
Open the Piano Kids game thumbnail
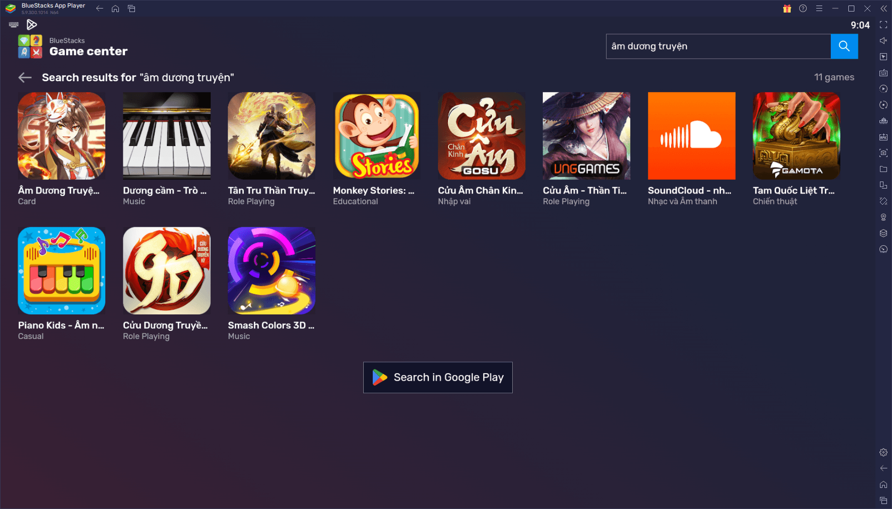(62, 271)
